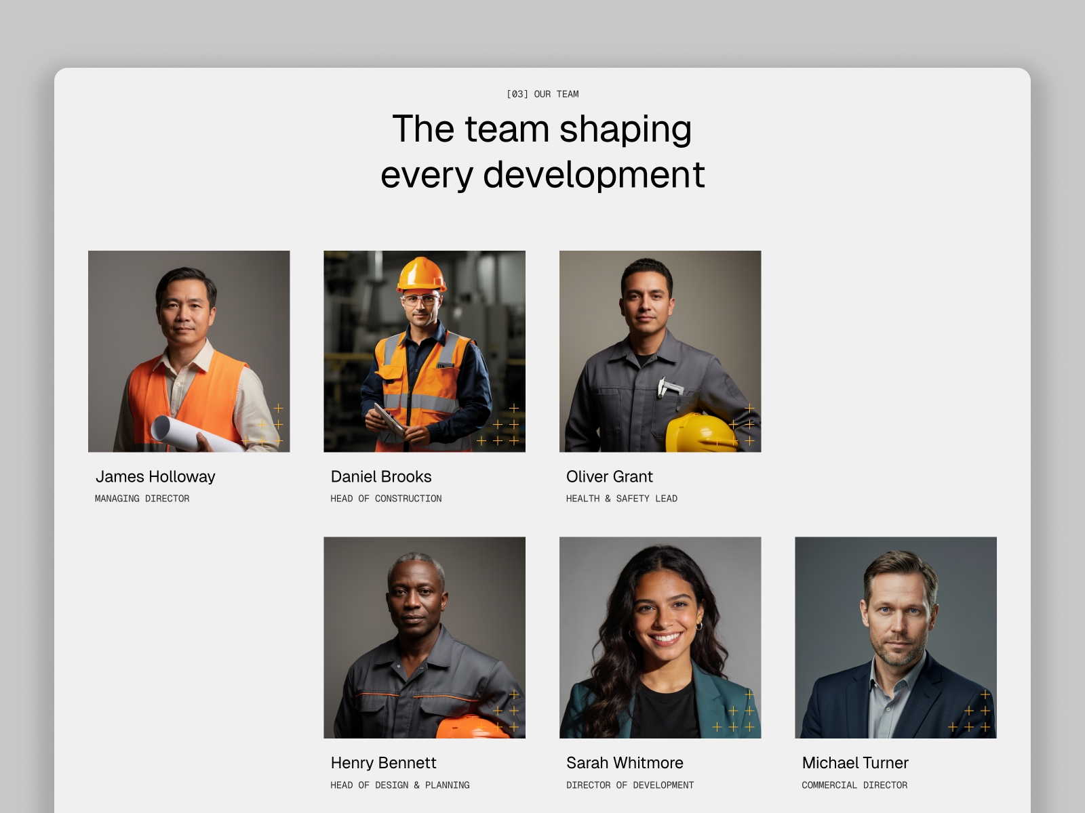Viewport: 1085px width, 813px height.
Task: Click James Holloway's portrait photo
Action: coord(189,351)
